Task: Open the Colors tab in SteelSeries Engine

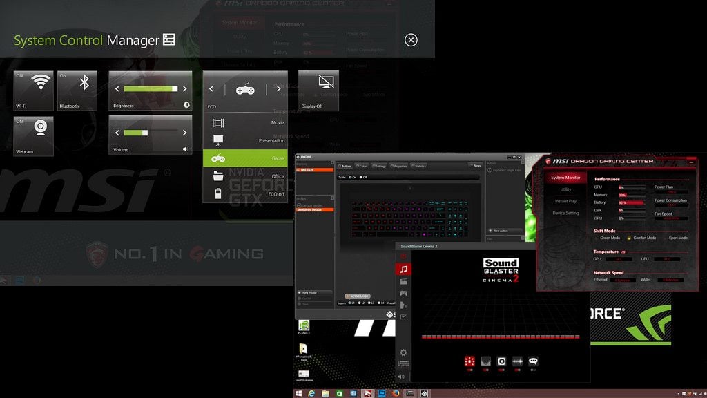Action: [362, 166]
